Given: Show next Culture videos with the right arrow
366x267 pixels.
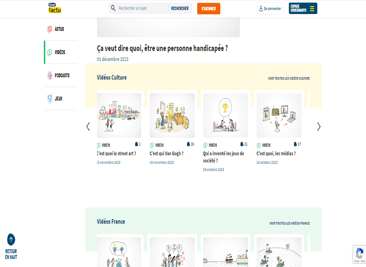Looking at the screenshot, I should [x=319, y=126].
